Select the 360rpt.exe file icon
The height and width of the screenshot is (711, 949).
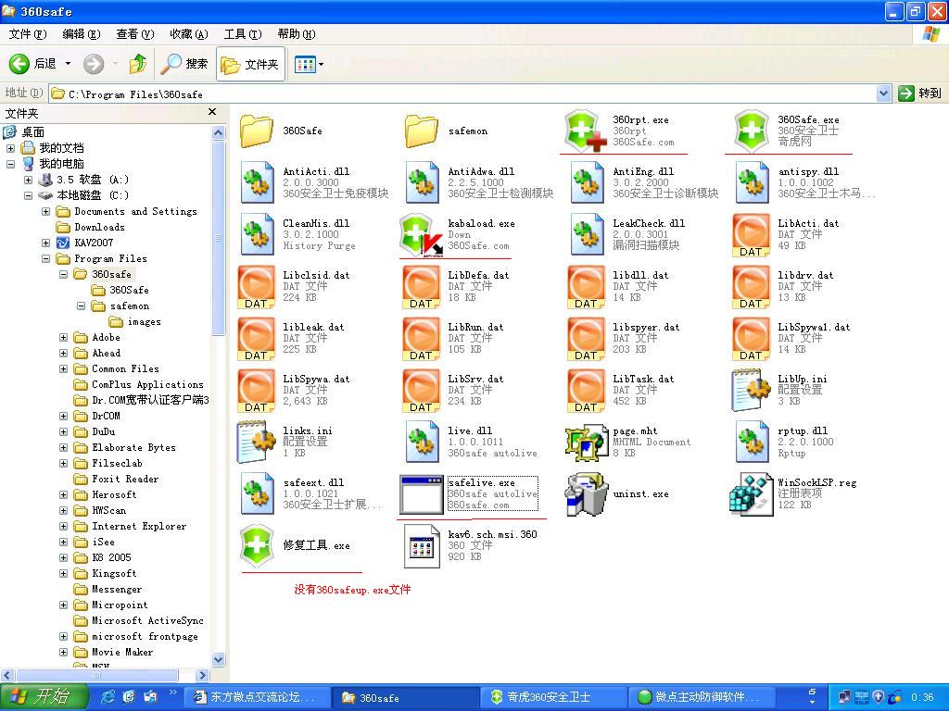[x=586, y=131]
